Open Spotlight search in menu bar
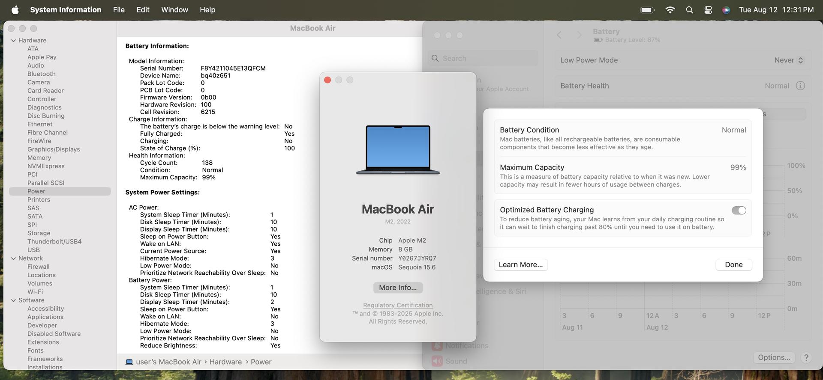The width and height of the screenshot is (823, 380). (x=689, y=10)
